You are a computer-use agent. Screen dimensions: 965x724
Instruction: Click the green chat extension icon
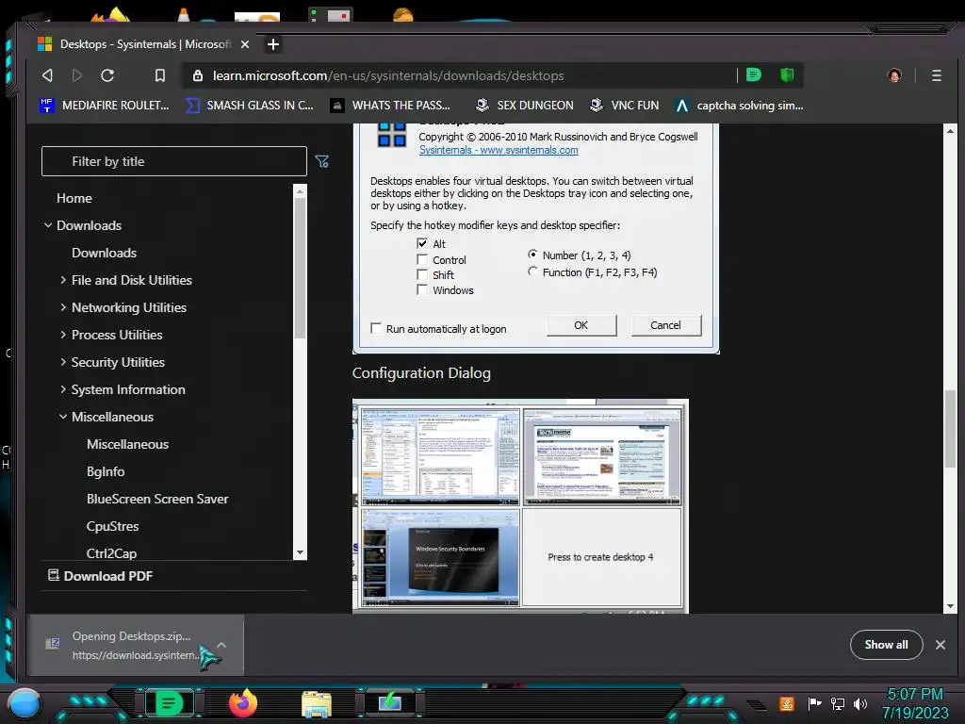coord(753,75)
